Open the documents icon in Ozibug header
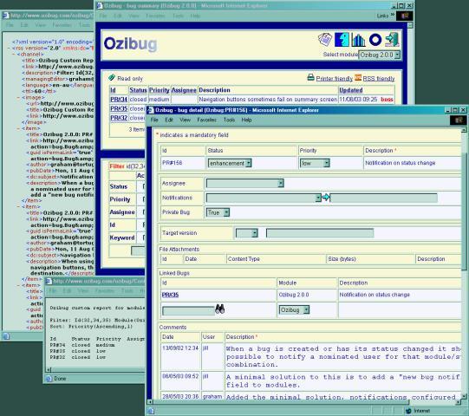 pos(325,40)
